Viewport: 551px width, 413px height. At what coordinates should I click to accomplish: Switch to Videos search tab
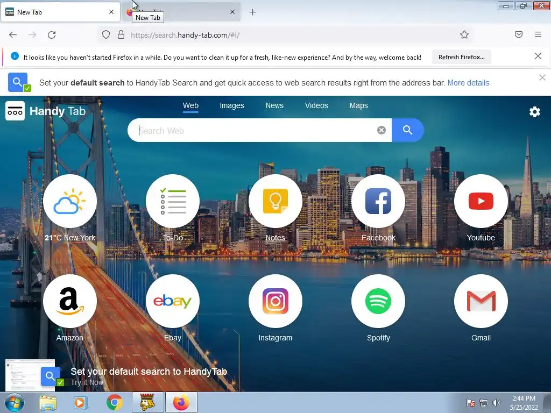[x=316, y=106]
